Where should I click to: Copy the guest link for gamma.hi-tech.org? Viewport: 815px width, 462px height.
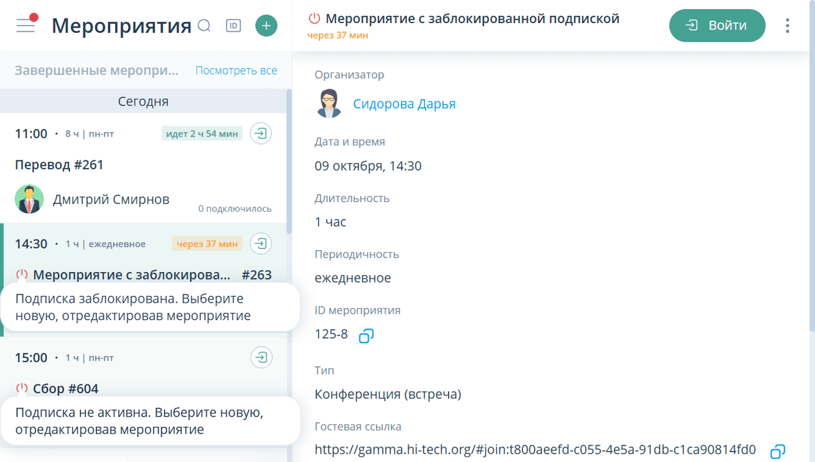coord(779,451)
